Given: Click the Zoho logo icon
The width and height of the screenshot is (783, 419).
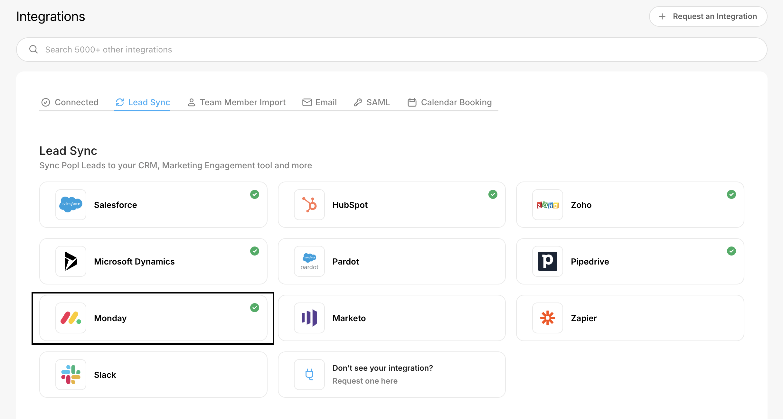Looking at the screenshot, I should pos(548,205).
